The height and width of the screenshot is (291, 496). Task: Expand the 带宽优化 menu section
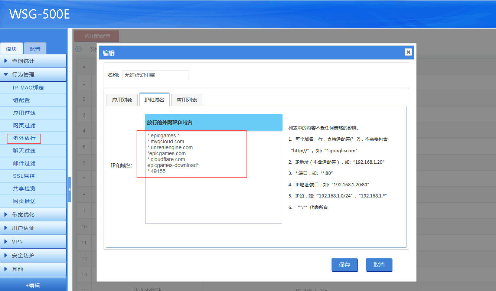[33, 215]
